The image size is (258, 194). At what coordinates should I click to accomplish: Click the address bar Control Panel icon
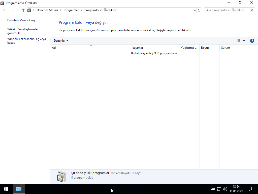pyautogui.click(x=29, y=10)
